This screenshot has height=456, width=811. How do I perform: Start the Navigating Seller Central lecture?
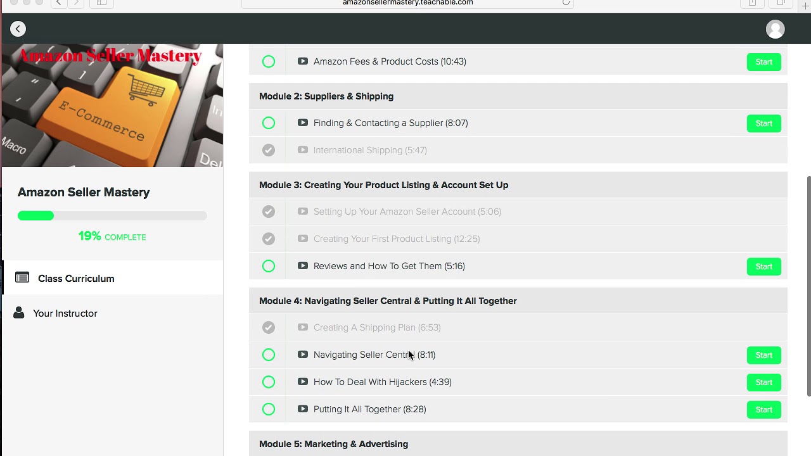coord(763,355)
